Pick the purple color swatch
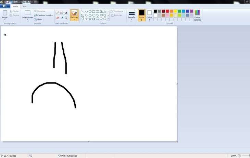250x158 pixels. point(191,11)
